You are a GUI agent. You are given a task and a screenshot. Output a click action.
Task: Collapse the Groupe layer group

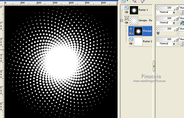(x=122, y=20)
